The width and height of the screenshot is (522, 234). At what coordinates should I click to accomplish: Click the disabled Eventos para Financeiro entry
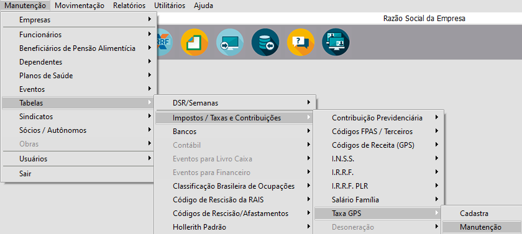(235, 173)
